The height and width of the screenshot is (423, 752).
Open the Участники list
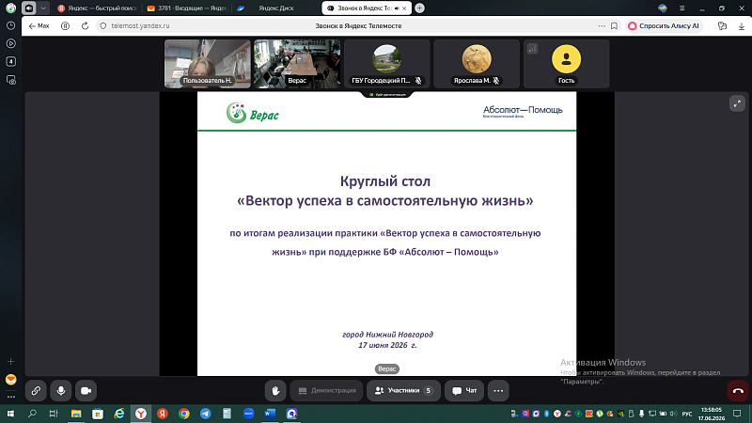click(403, 391)
